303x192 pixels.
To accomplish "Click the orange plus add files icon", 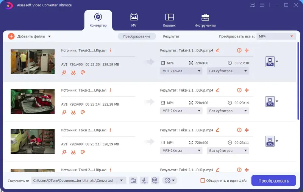I will [x=11, y=36].
